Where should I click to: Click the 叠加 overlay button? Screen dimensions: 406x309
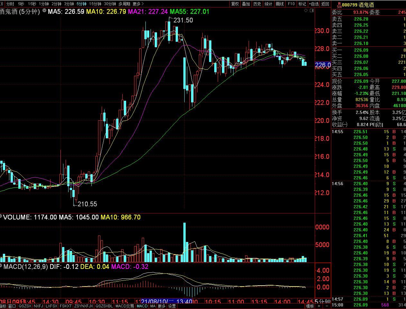[x=246, y=4]
